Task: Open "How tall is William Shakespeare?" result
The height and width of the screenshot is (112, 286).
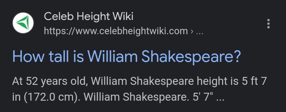Action: (x=126, y=56)
